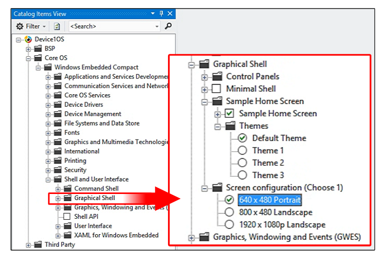The image size is (376, 263).
Task: Click the Third Party folder icon
Action: [x=38, y=244]
